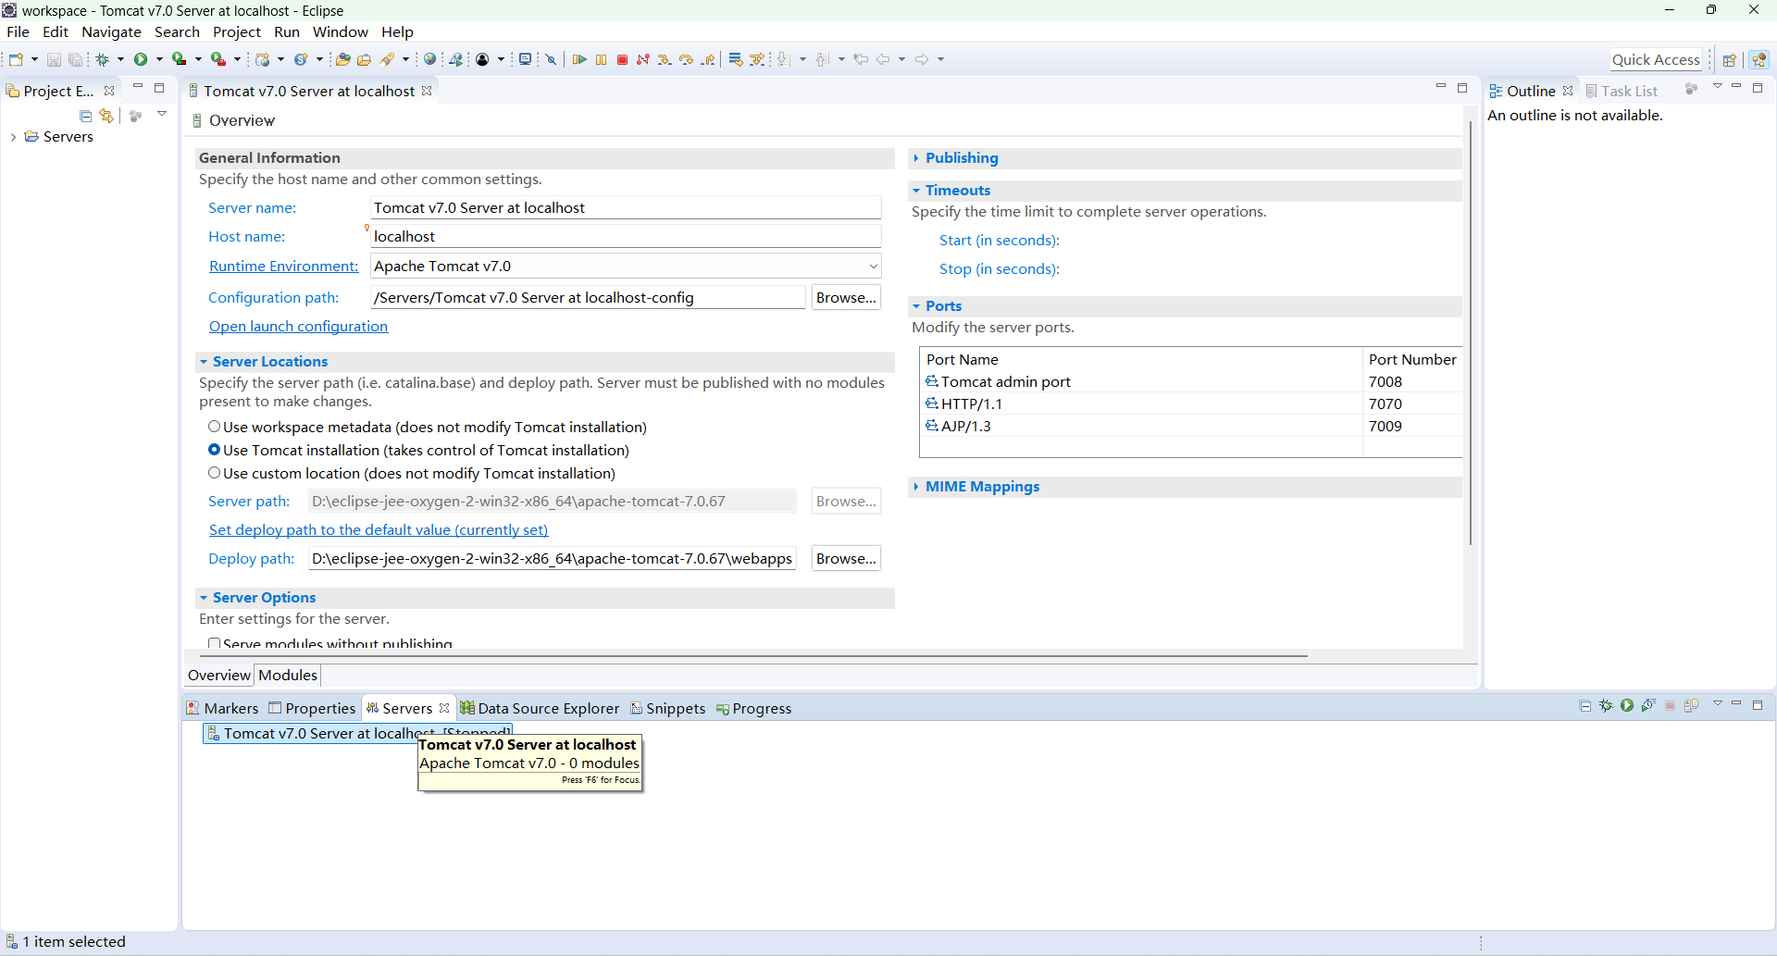Click the Step Over icon

[686, 59]
